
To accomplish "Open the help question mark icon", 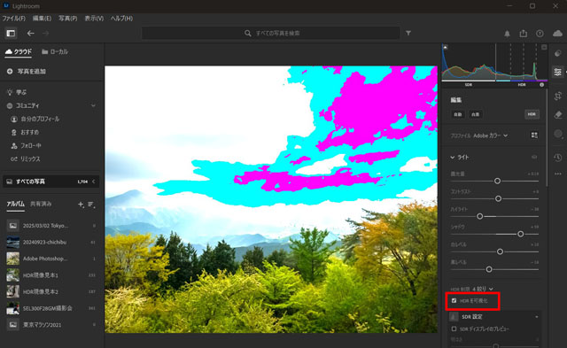I will pyautogui.click(x=540, y=34).
